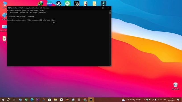Open the cmd window system menu icon
This screenshot has width=182, height=102.
click(x=9, y=8)
